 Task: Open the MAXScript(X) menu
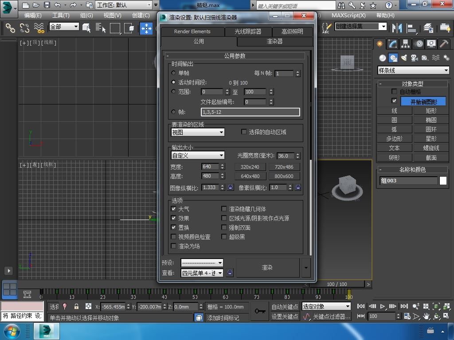[x=348, y=15]
